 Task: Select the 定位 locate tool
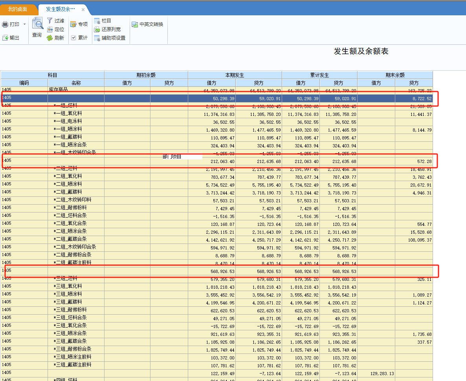coord(50,29)
